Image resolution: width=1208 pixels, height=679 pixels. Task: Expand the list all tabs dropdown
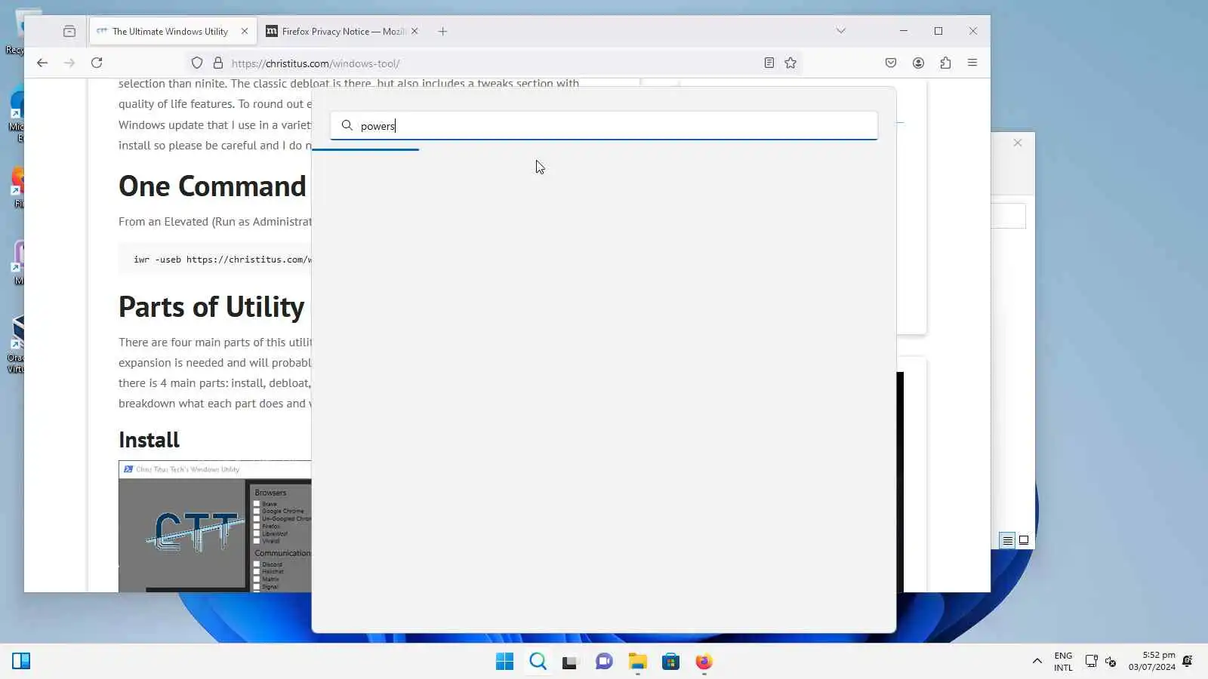[841, 32]
